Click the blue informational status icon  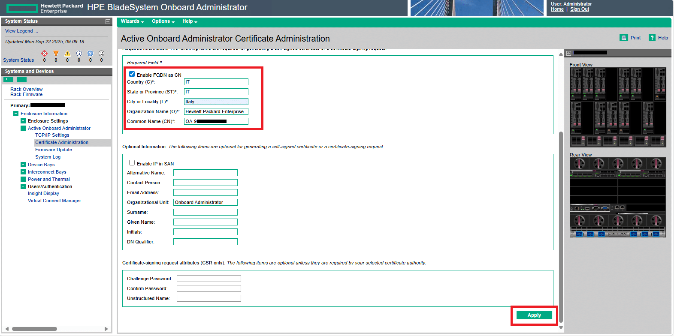coord(79,54)
